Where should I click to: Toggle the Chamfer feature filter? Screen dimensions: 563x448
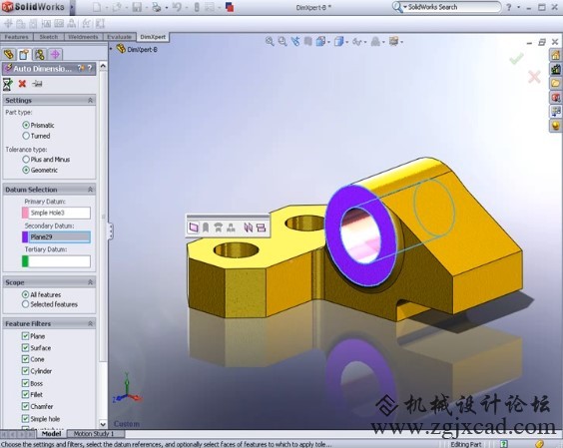click(25, 406)
